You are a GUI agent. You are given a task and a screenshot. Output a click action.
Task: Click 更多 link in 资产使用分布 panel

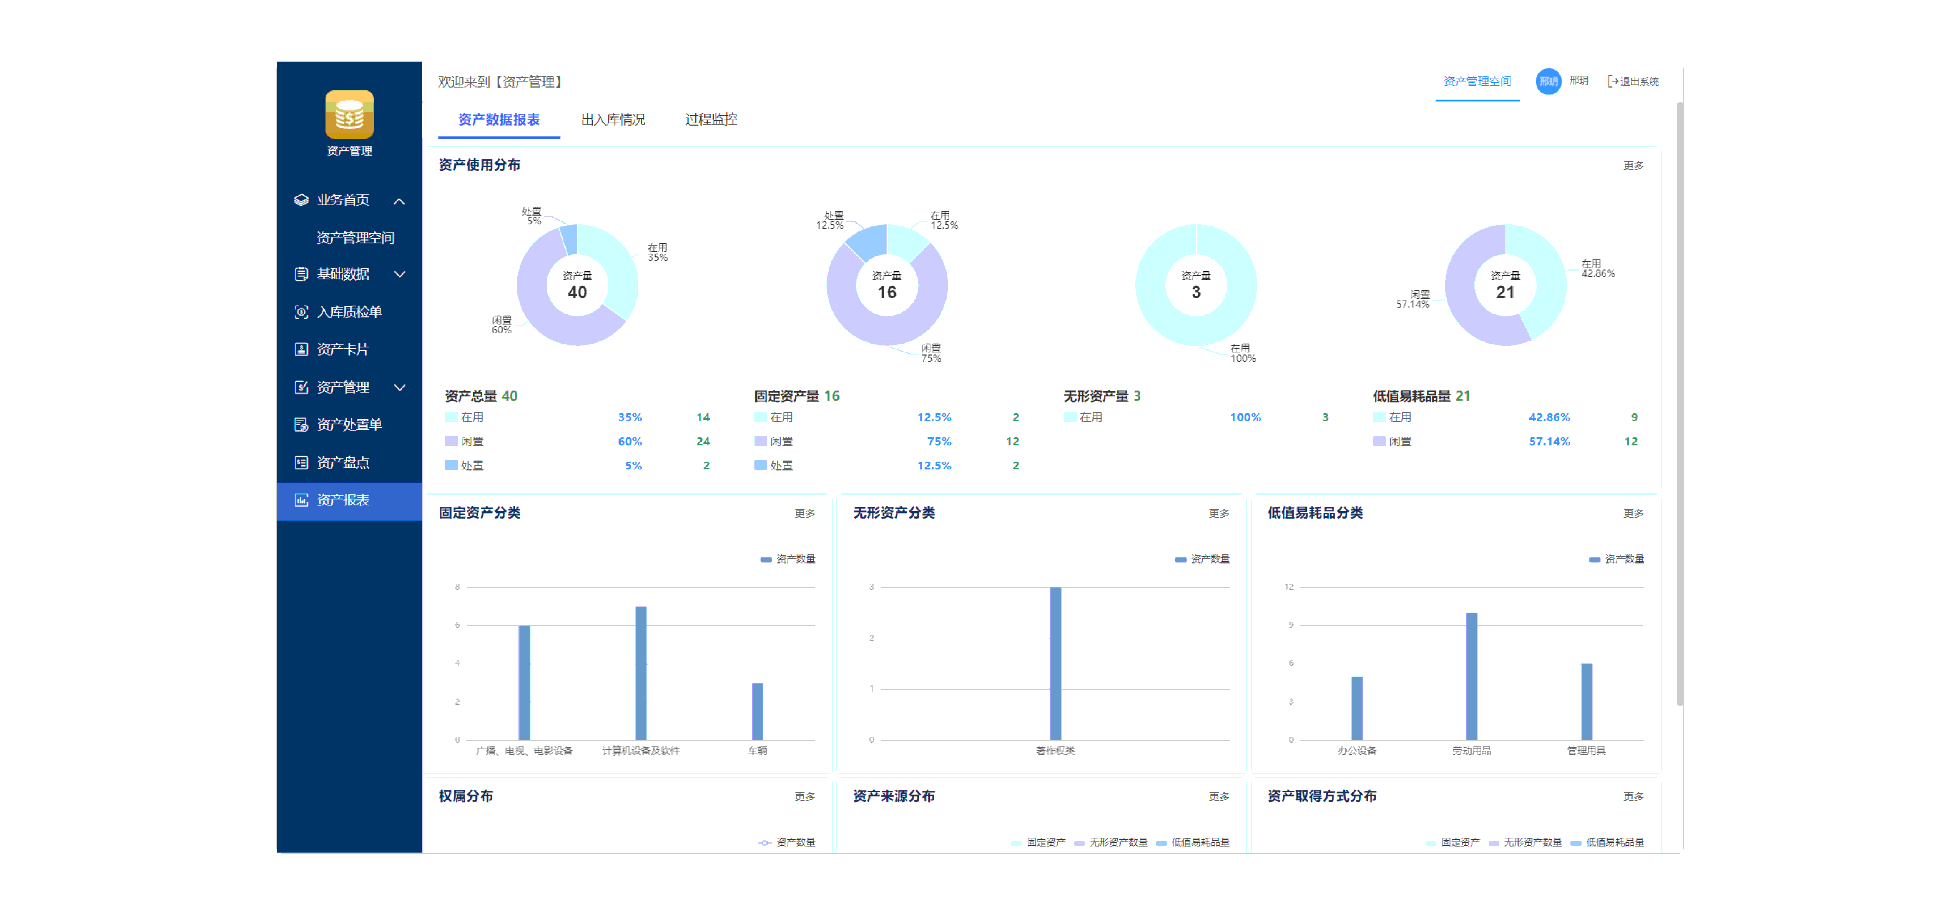[1633, 166]
